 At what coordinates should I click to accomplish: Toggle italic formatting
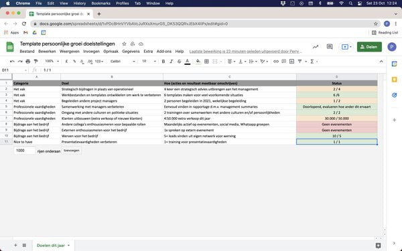[x=172, y=62]
